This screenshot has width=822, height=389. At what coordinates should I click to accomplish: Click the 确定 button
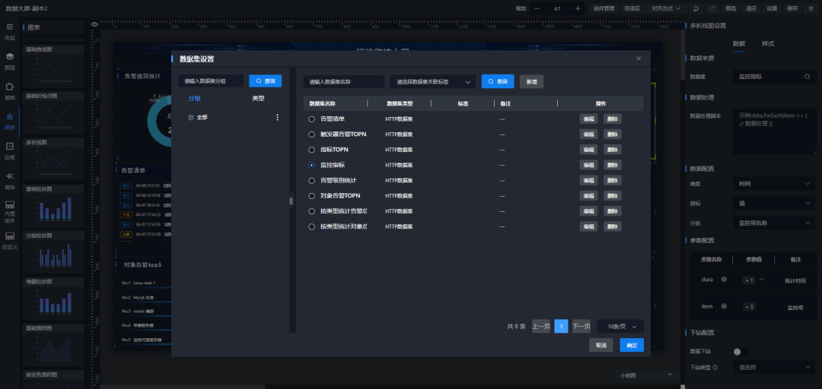pos(631,345)
